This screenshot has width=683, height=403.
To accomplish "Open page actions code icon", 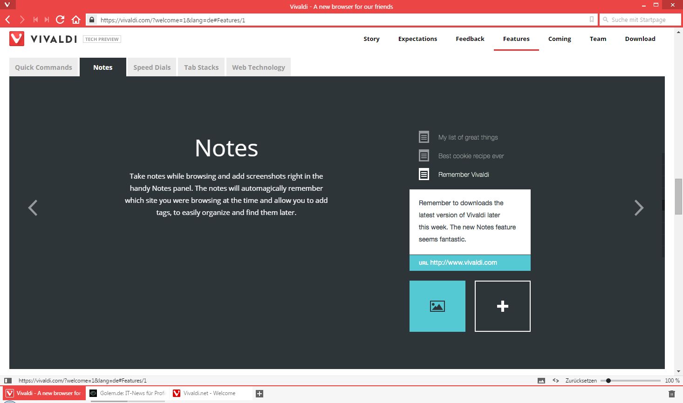I will [x=556, y=380].
